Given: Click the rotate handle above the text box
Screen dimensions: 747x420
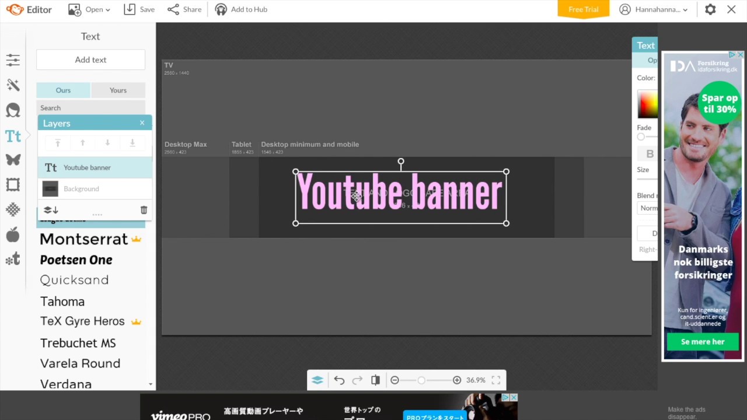Looking at the screenshot, I should tap(401, 162).
